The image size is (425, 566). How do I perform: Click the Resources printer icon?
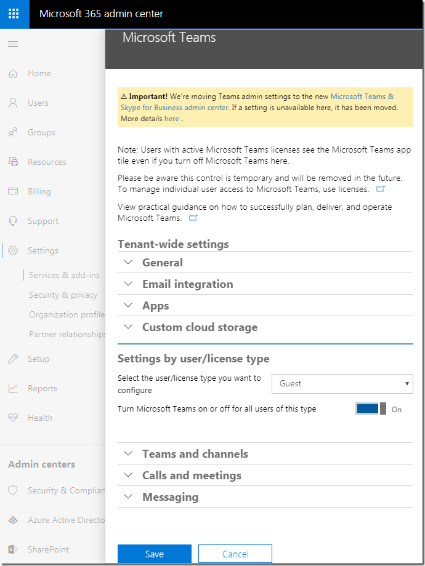pyautogui.click(x=13, y=162)
